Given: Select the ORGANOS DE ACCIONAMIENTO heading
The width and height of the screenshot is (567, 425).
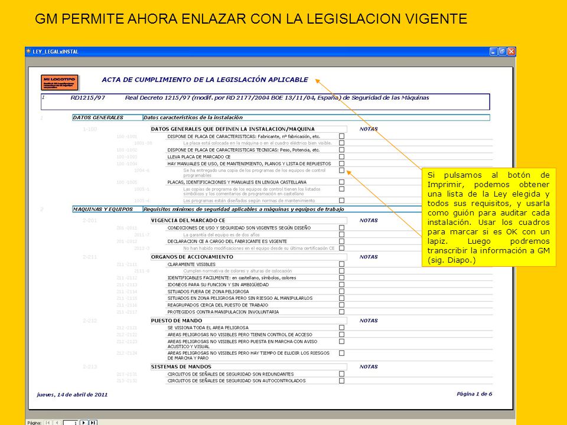Looking at the screenshot, I should (192, 257).
